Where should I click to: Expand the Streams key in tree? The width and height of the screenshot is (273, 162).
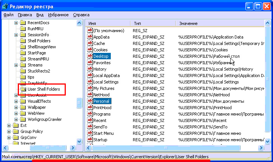click(x=16, y=65)
